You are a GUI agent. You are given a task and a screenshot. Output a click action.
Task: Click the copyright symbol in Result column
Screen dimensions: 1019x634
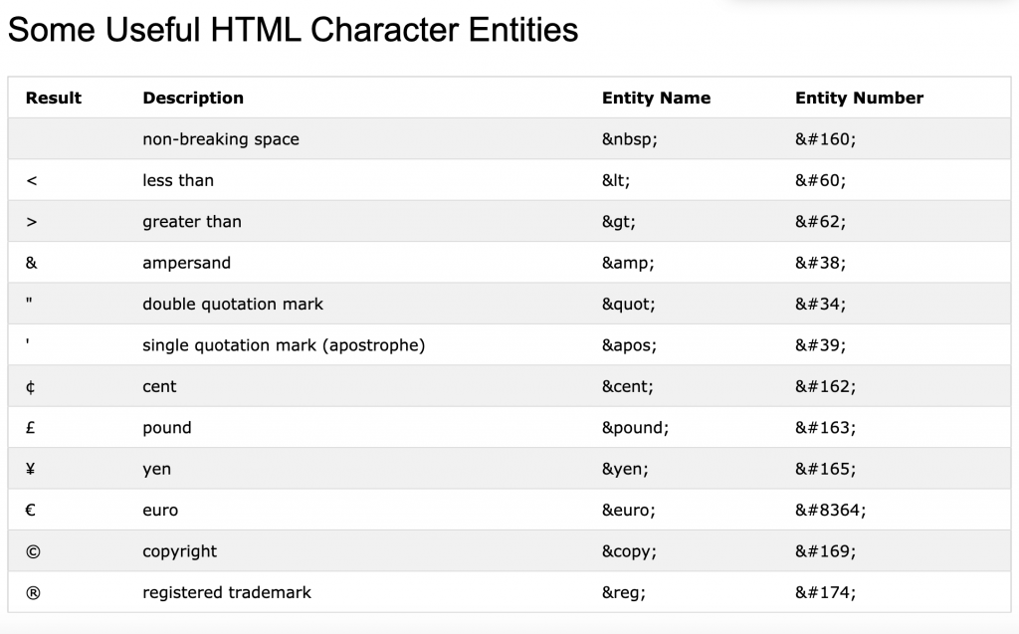point(33,551)
